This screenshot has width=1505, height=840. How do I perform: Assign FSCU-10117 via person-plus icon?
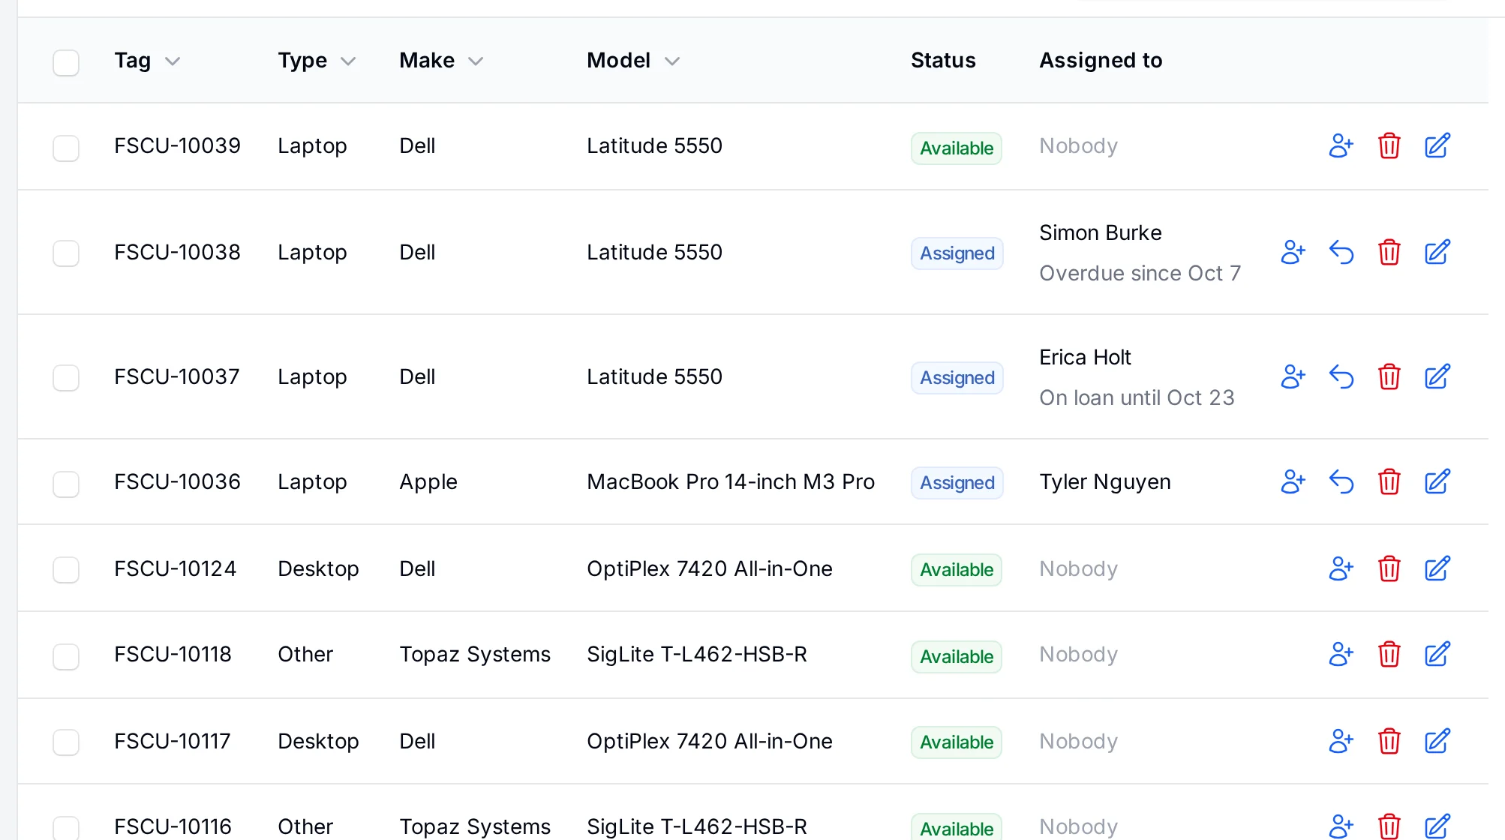coord(1341,741)
